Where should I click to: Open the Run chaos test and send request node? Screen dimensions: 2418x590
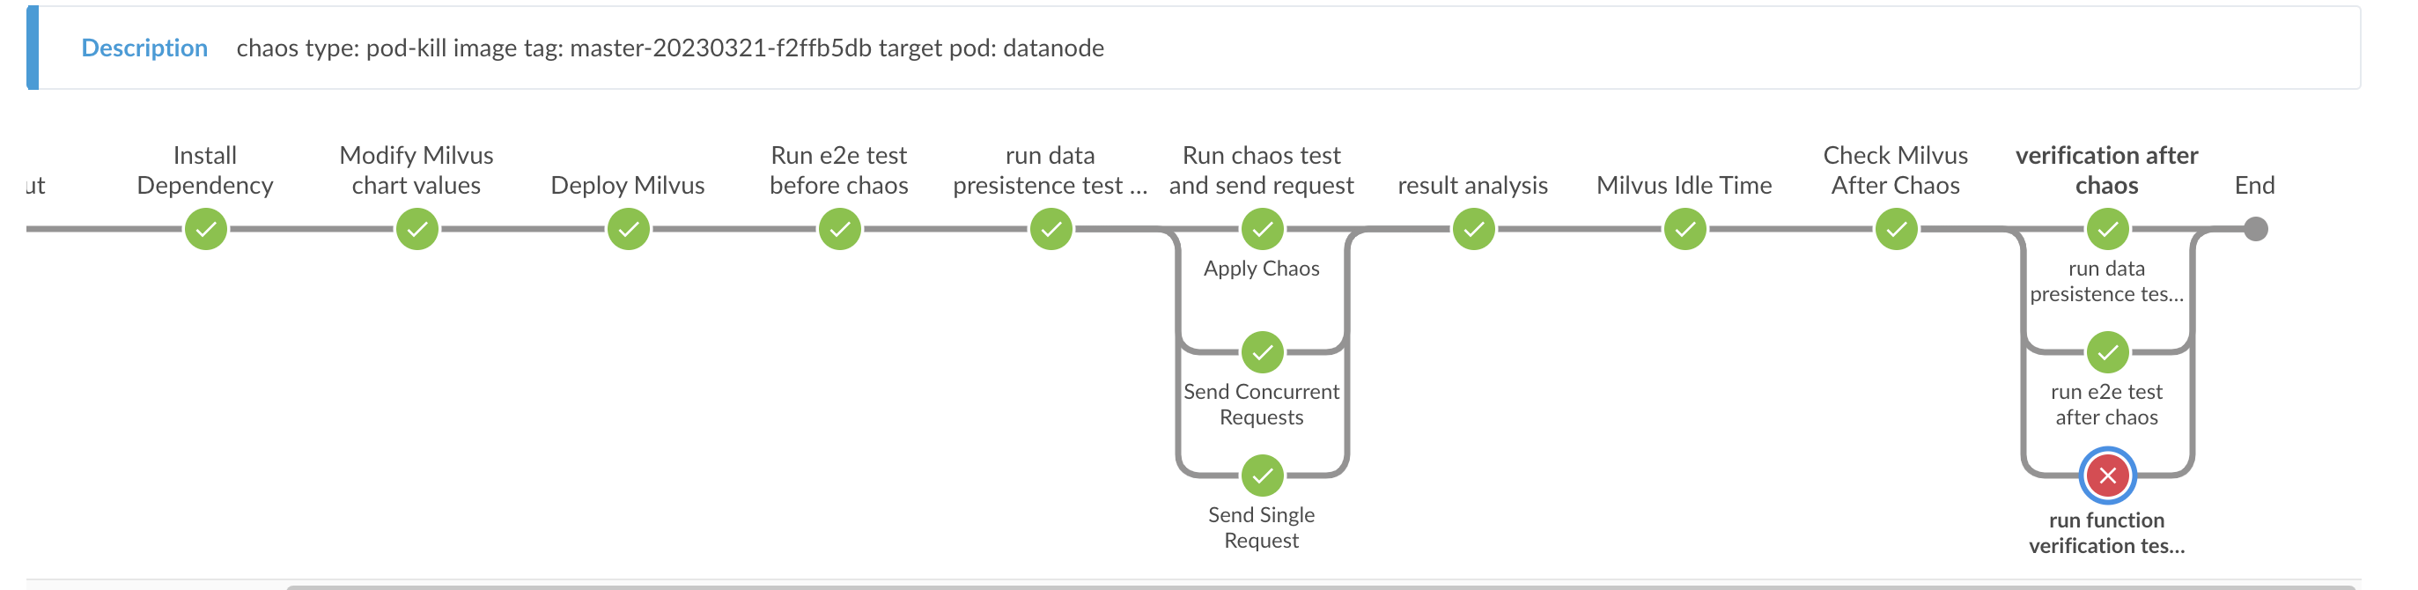[x=1263, y=169]
